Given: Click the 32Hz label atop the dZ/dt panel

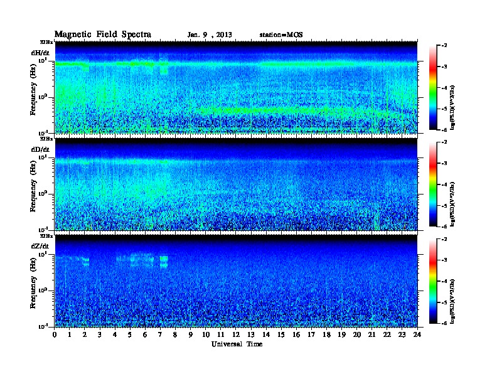Looking at the screenshot, I should point(46,236).
